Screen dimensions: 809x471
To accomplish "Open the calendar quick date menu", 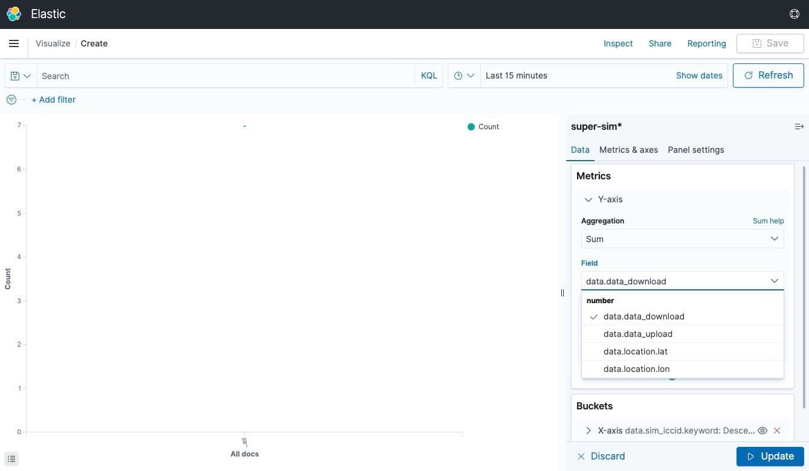I will click(x=464, y=76).
